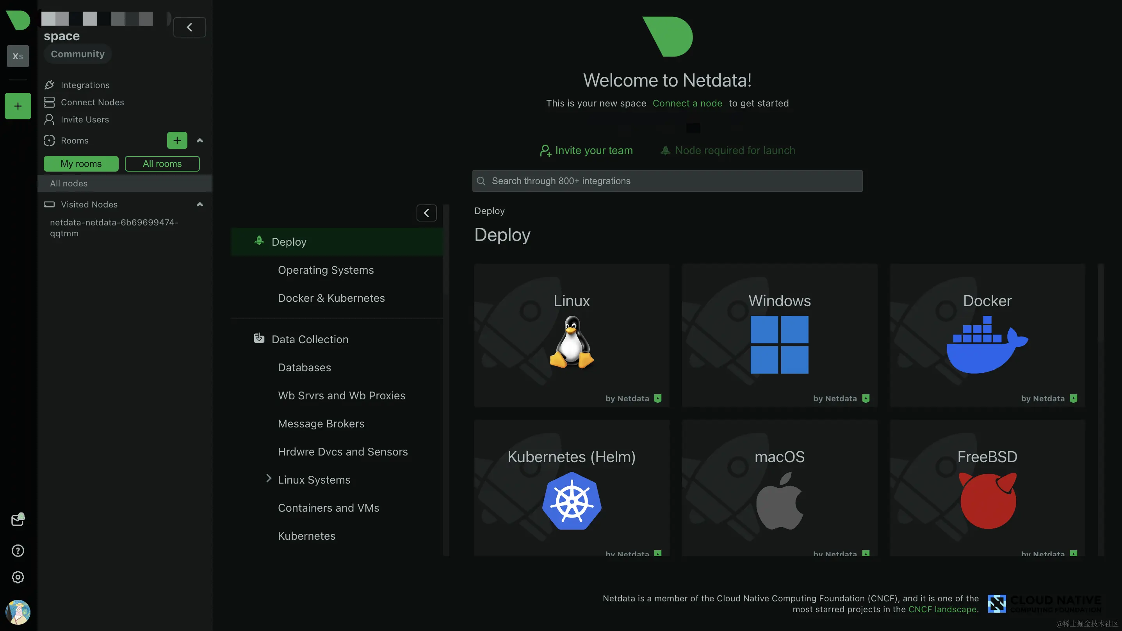Select the XS space avatar
This screenshot has width=1122, height=631.
(18, 56)
